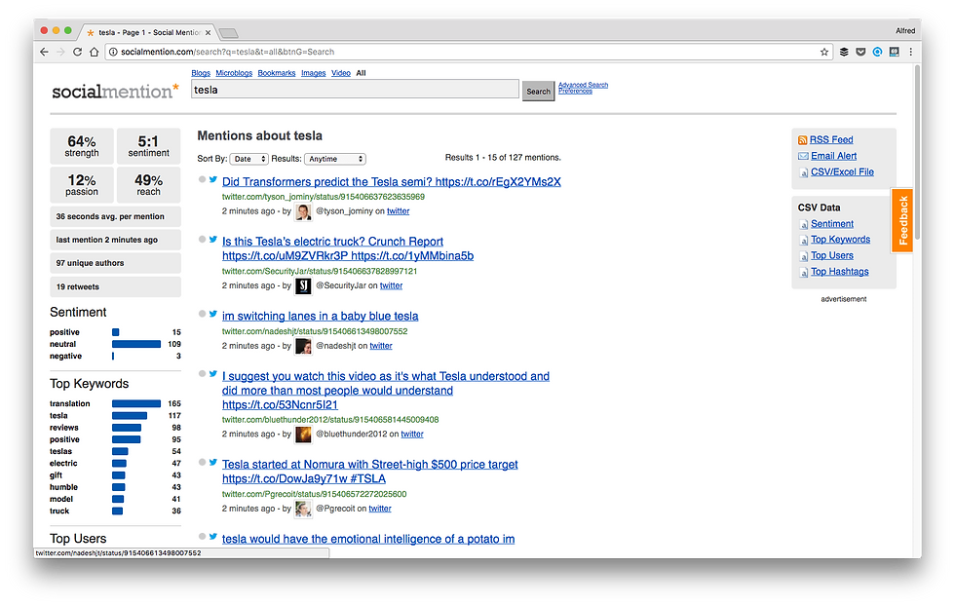This screenshot has height=606, width=955.
Task: Open the Sort By Date dropdown
Action: click(x=249, y=159)
